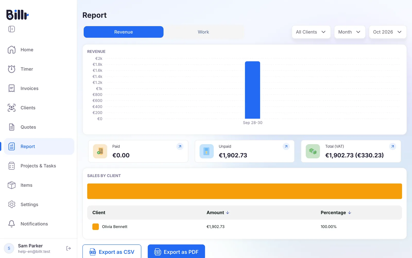Open the Notifications bell icon

(12, 224)
